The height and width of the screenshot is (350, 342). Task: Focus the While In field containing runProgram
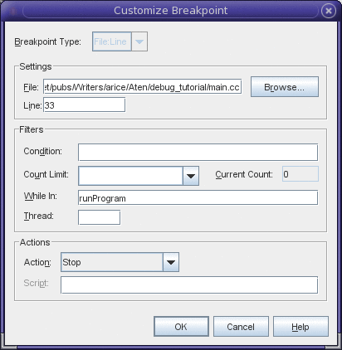click(x=198, y=197)
